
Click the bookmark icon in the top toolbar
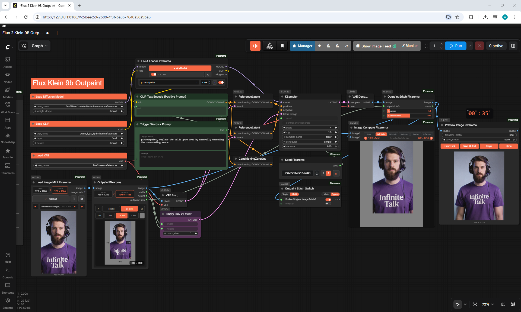click(282, 46)
